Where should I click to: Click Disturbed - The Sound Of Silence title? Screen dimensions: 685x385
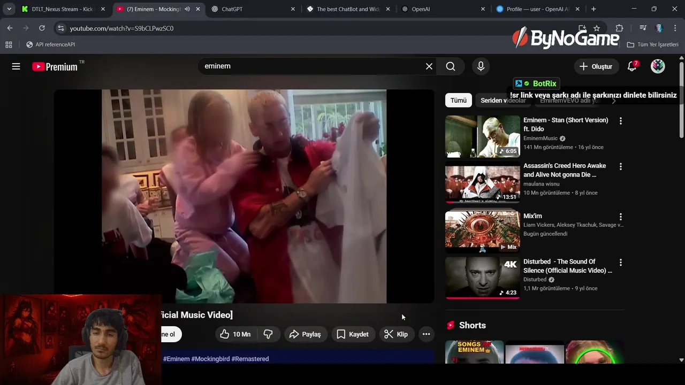(x=567, y=266)
